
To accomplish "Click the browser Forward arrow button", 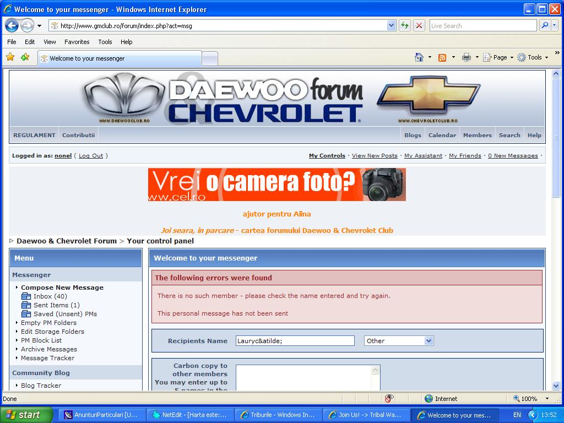I will point(28,25).
